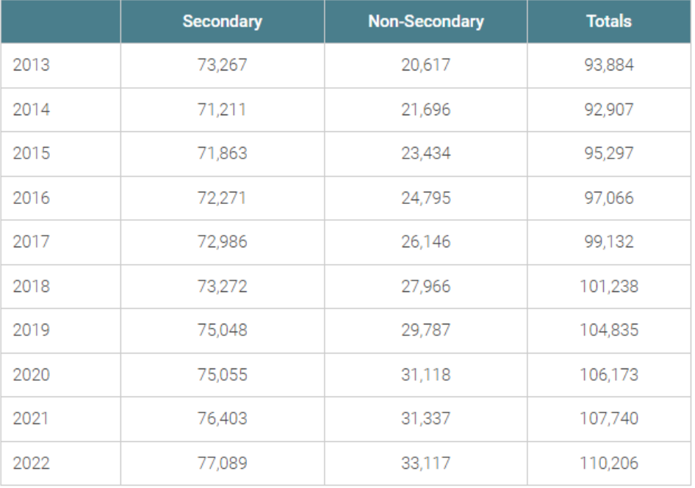Click the Secondary value 72,986
Viewport: 695px width, 488px height.
pyautogui.click(x=222, y=241)
